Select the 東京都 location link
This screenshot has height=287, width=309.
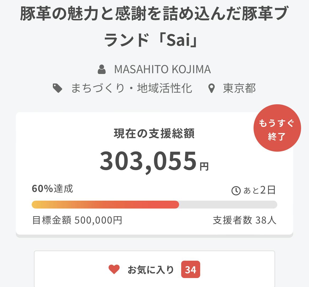239,88
